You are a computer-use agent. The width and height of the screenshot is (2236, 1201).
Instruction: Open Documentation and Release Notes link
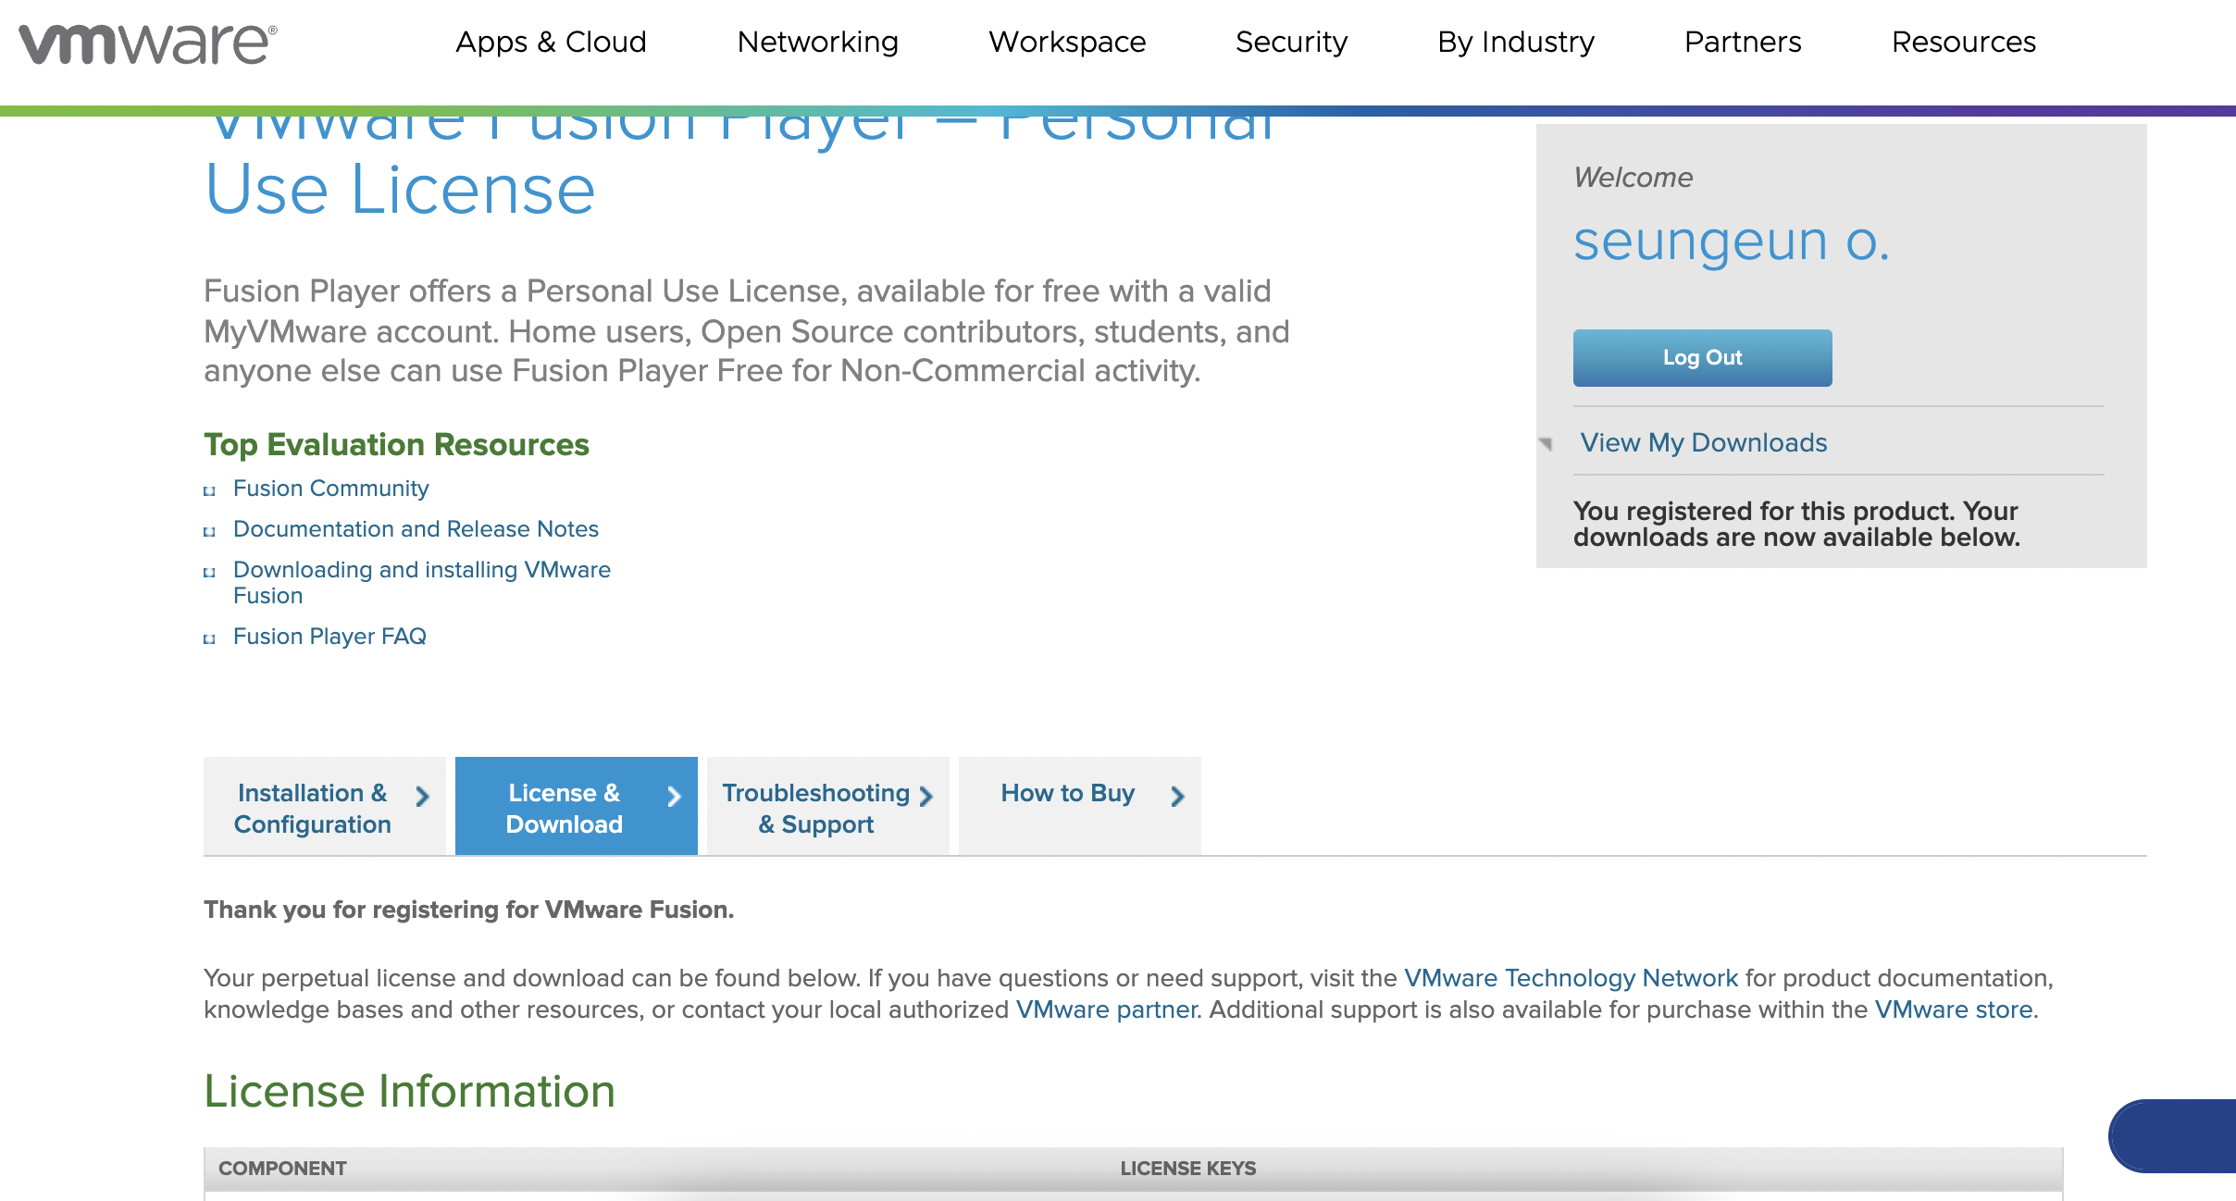(x=416, y=529)
